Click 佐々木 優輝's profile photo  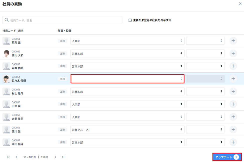tap(7, 79)
